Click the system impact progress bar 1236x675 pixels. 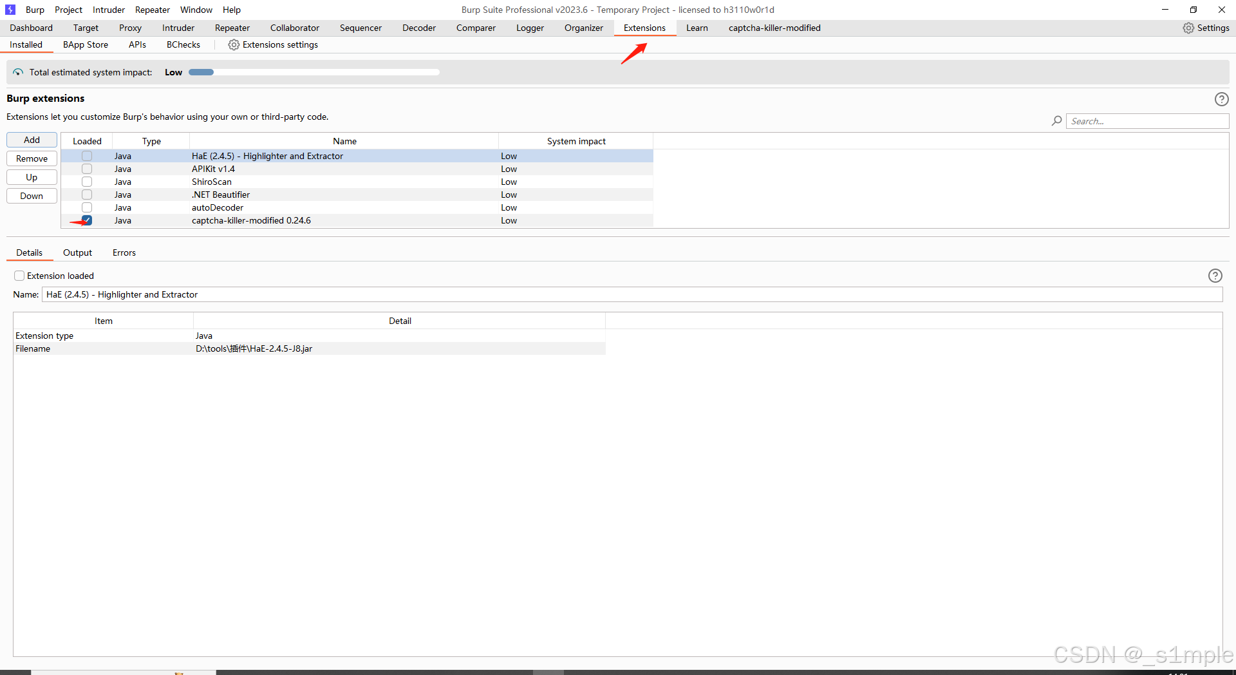click(314, 72)
